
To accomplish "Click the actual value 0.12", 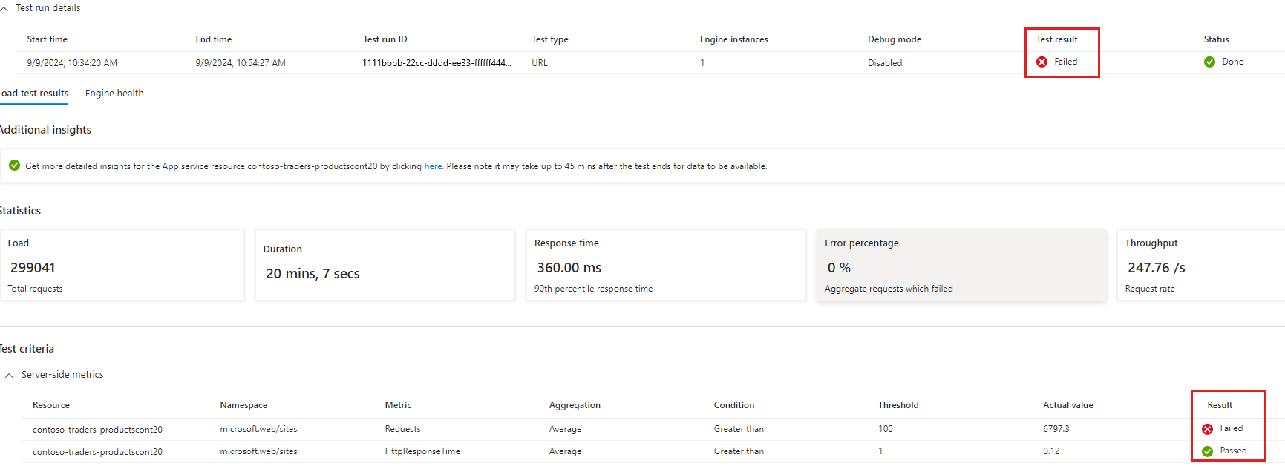I will (x=1051, y=451).
